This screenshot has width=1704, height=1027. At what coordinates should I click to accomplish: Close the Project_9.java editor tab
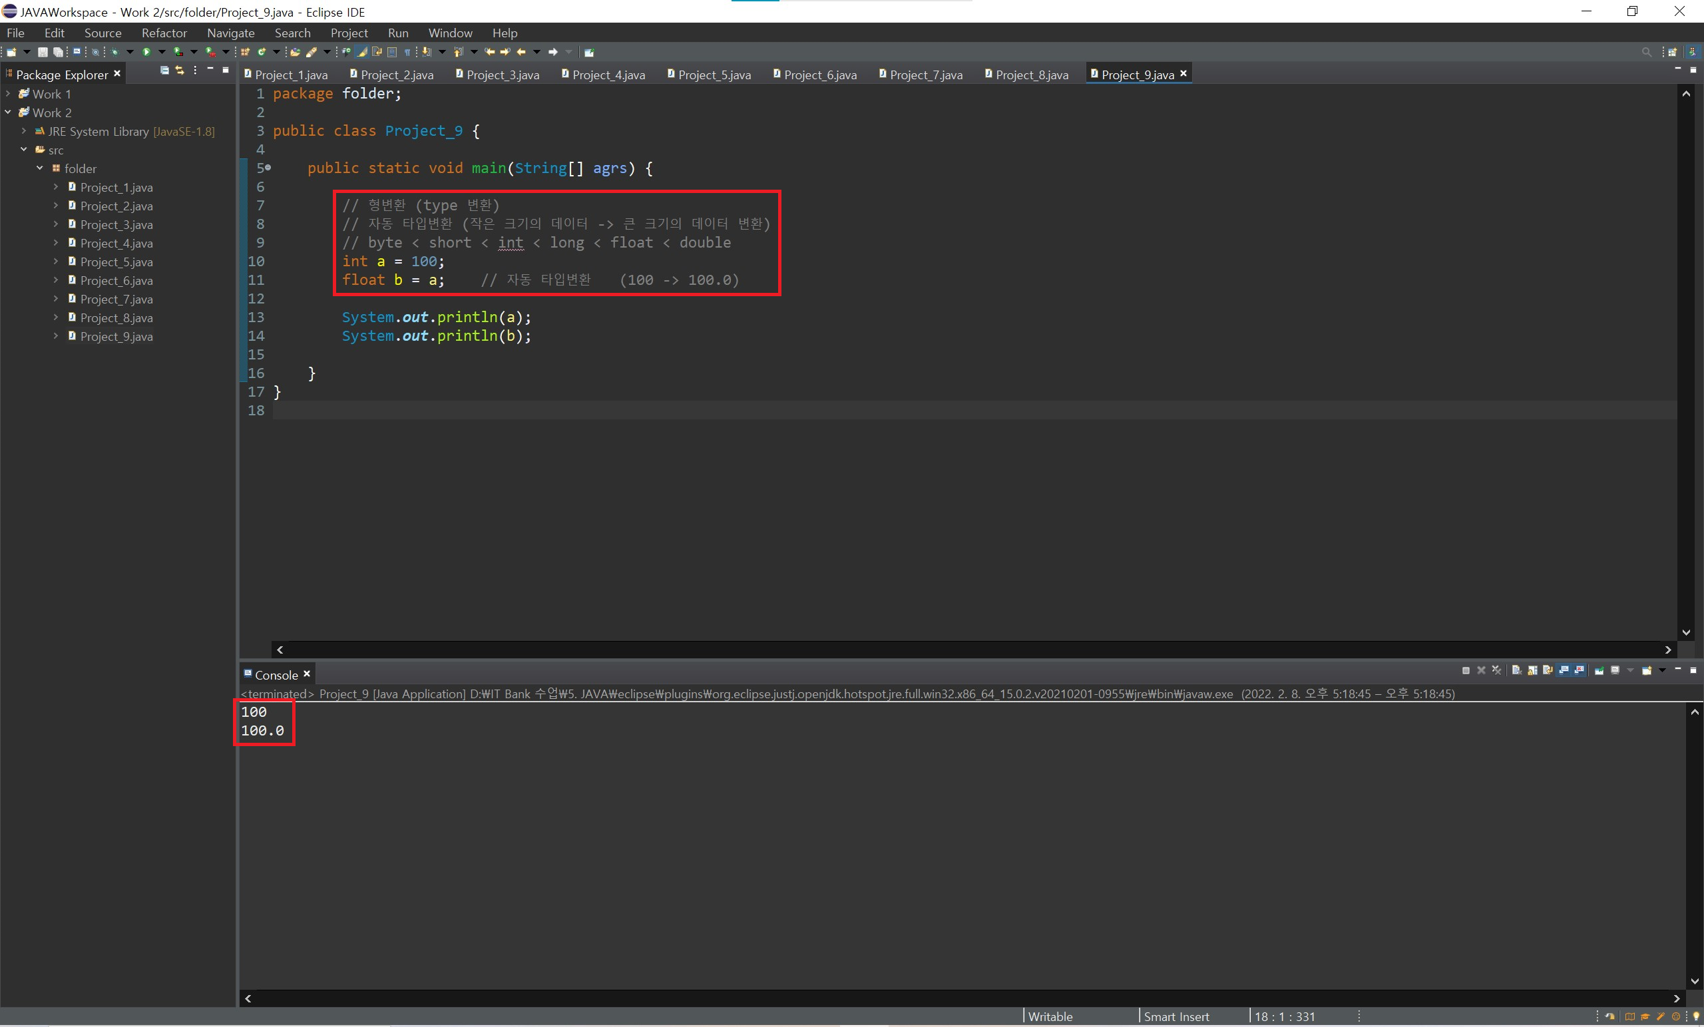(x=1183, y=73)
